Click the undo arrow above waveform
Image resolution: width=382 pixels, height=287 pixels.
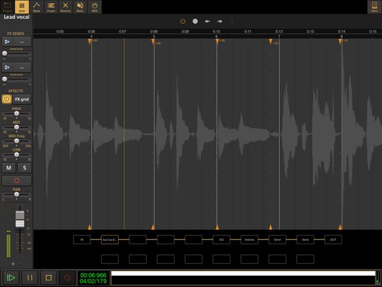207,21
